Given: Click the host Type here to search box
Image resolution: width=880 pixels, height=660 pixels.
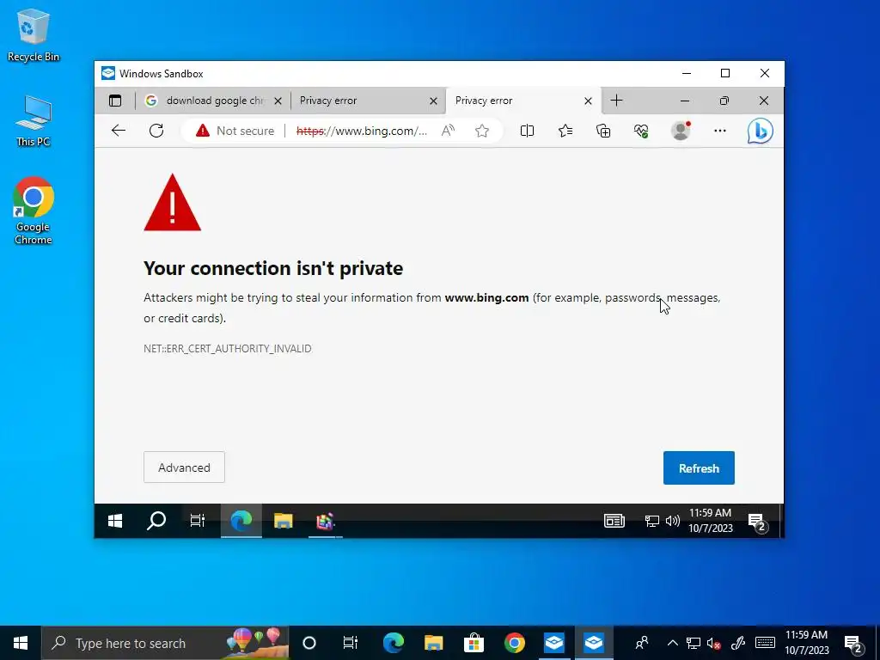Looking at the screenshot, I should coord(166,643).
